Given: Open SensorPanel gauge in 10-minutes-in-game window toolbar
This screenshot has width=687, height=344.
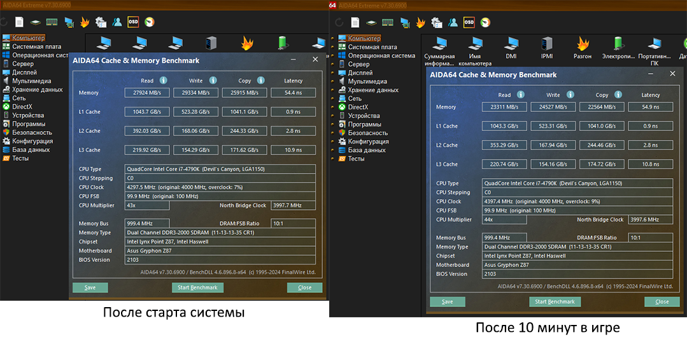Looking at the screenshot, I should click(x=485, y=22).
